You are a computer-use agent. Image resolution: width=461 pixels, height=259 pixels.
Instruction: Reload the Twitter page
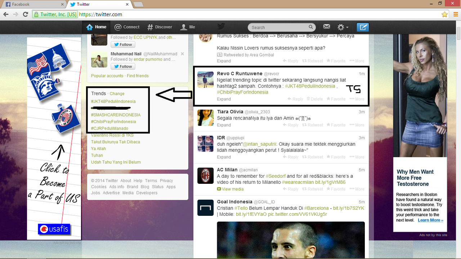click(25, 14)
